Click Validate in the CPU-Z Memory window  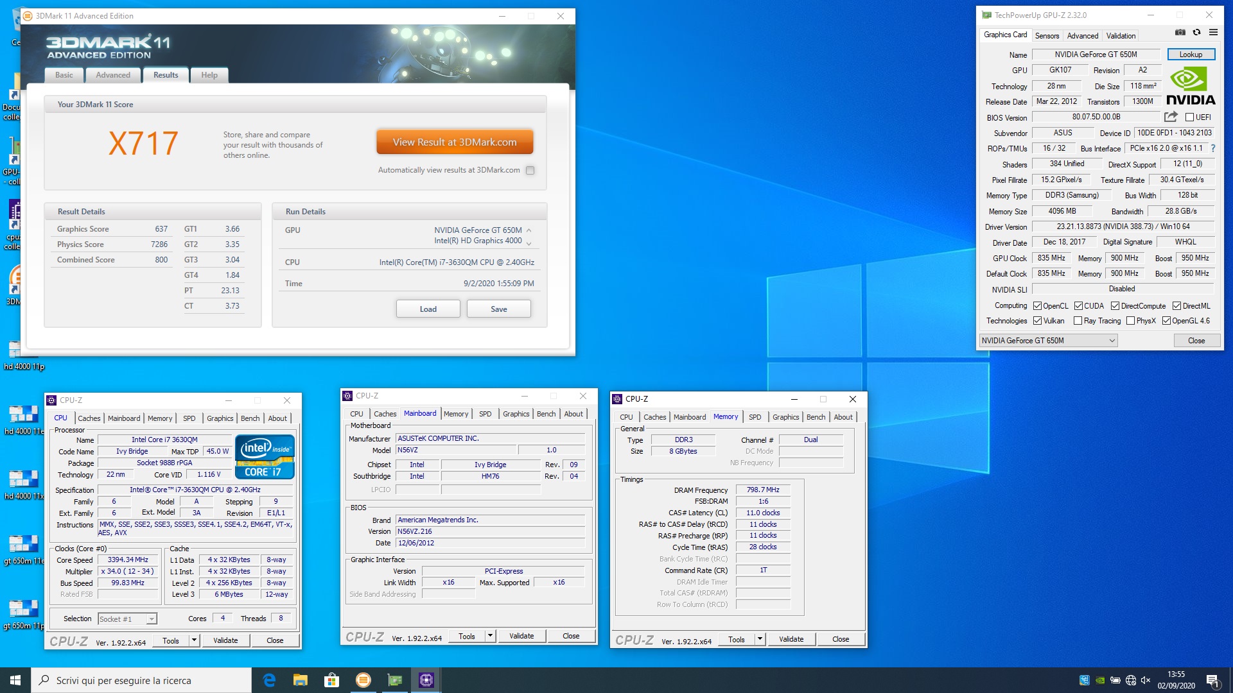tap(791, 639)
